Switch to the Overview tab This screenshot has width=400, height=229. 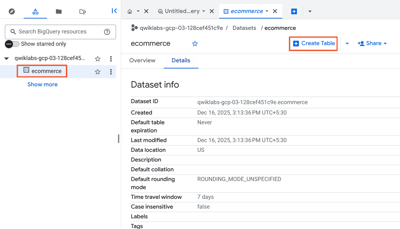[142, 61]
